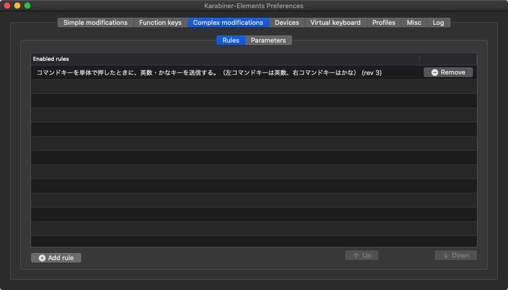Image resolution: width=508 pixels, height=290 pixels.
Task: Minimize the Preferences window with yellow button
Action: click(17, 6)
